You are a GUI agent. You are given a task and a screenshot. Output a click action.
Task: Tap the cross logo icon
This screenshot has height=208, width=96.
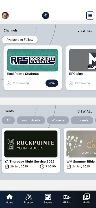(x=46, y=16)
